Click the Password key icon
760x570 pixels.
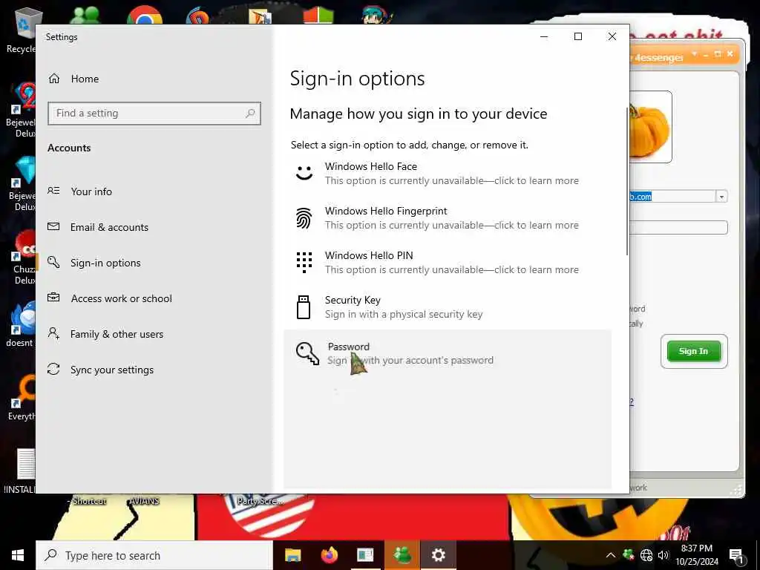(307, 353)
